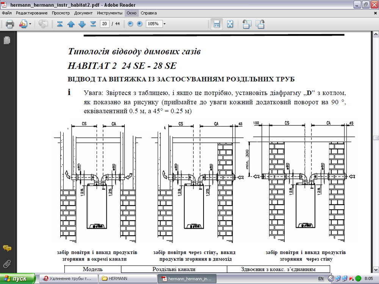The width and height of the screenshot is (379, 284).
Task: Click the zoom out minus button
Action: pos(130,24)
